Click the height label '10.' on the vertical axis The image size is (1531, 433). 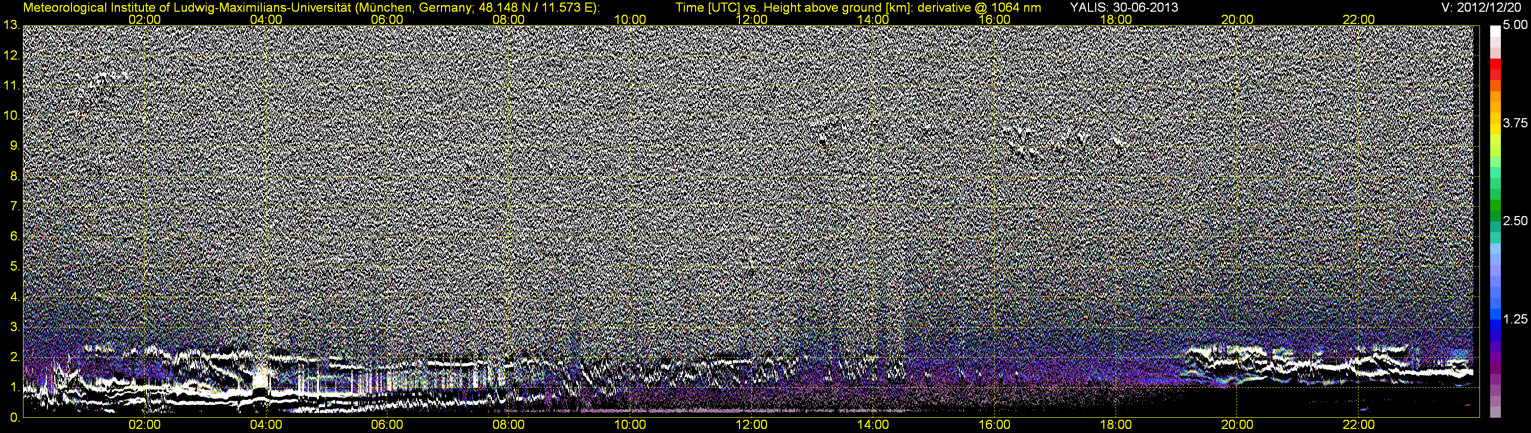pos(11,116)
